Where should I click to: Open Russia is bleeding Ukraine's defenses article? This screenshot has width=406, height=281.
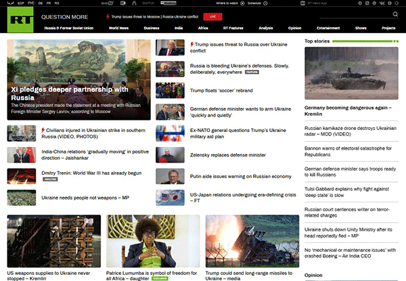pos(240,69)
